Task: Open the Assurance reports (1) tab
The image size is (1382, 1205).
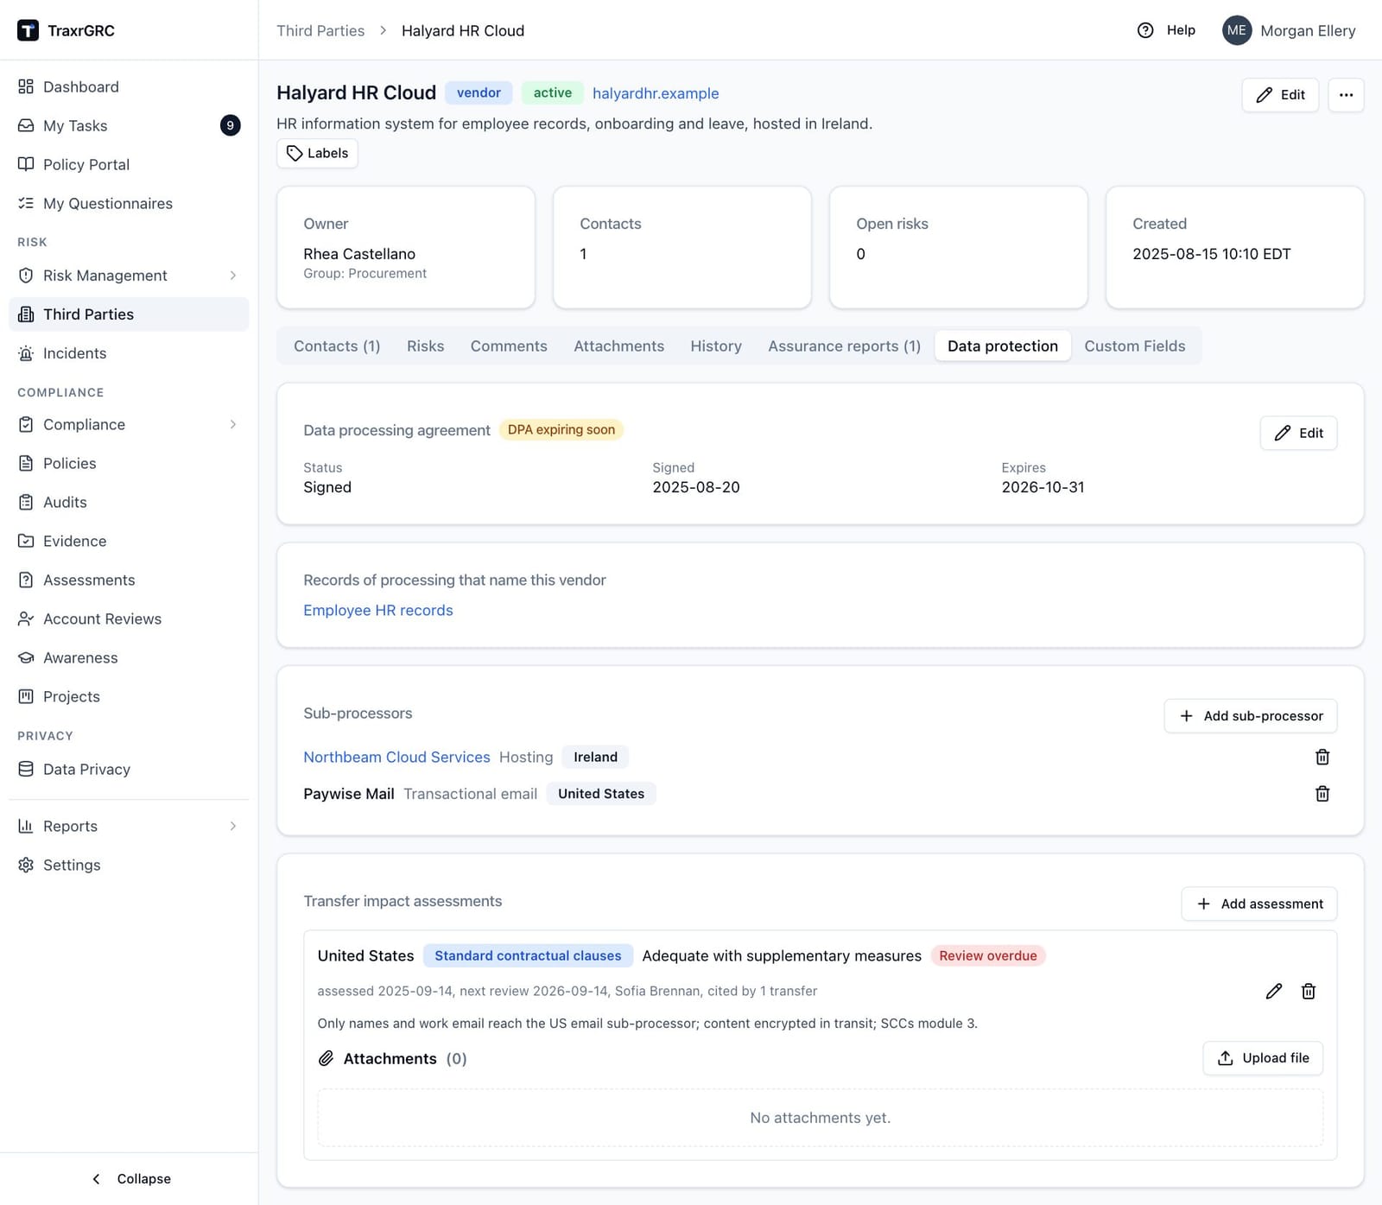Action: 845,346
